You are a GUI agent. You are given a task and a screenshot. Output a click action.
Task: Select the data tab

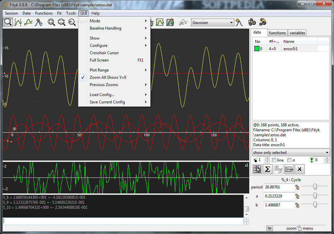[x=259, y=32]
